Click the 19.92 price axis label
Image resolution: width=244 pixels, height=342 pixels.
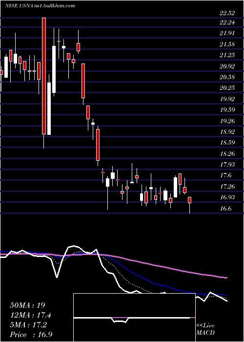tap(227, 99)
